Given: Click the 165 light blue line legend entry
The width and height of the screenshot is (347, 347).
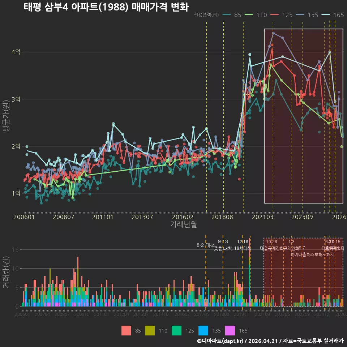Looking at the screenshot, I should (333, 15).
